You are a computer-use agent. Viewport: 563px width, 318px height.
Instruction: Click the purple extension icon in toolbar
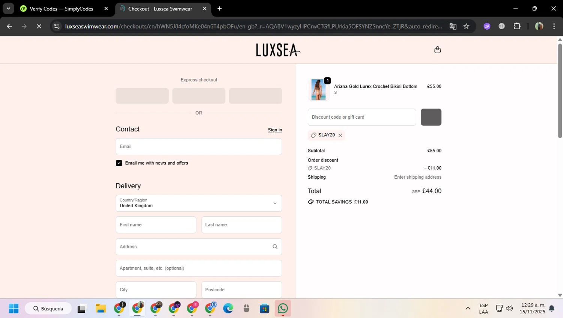coord(487,26)
